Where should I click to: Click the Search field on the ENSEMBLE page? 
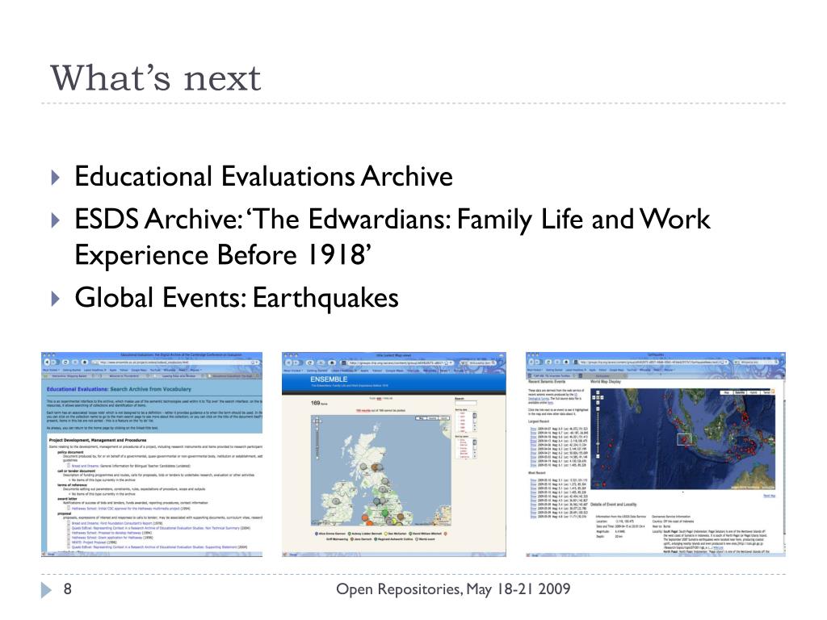point(466,403)
